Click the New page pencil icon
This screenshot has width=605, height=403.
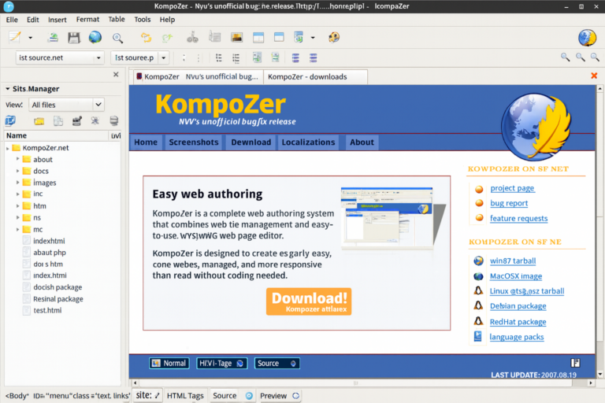coord(15,38)
